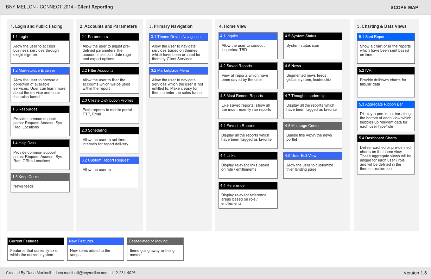
Task: Click the '3. Primary Navigation' column title
Action: click(171, 26)
